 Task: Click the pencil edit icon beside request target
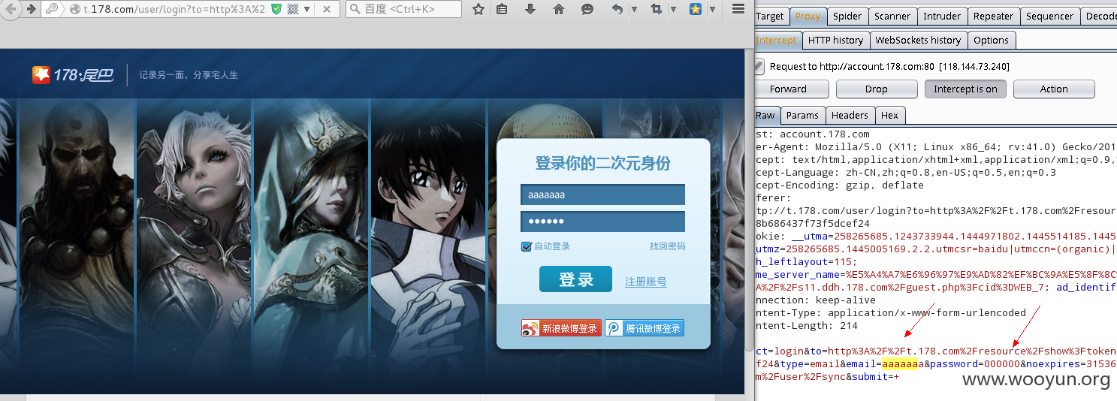[759, 67]
